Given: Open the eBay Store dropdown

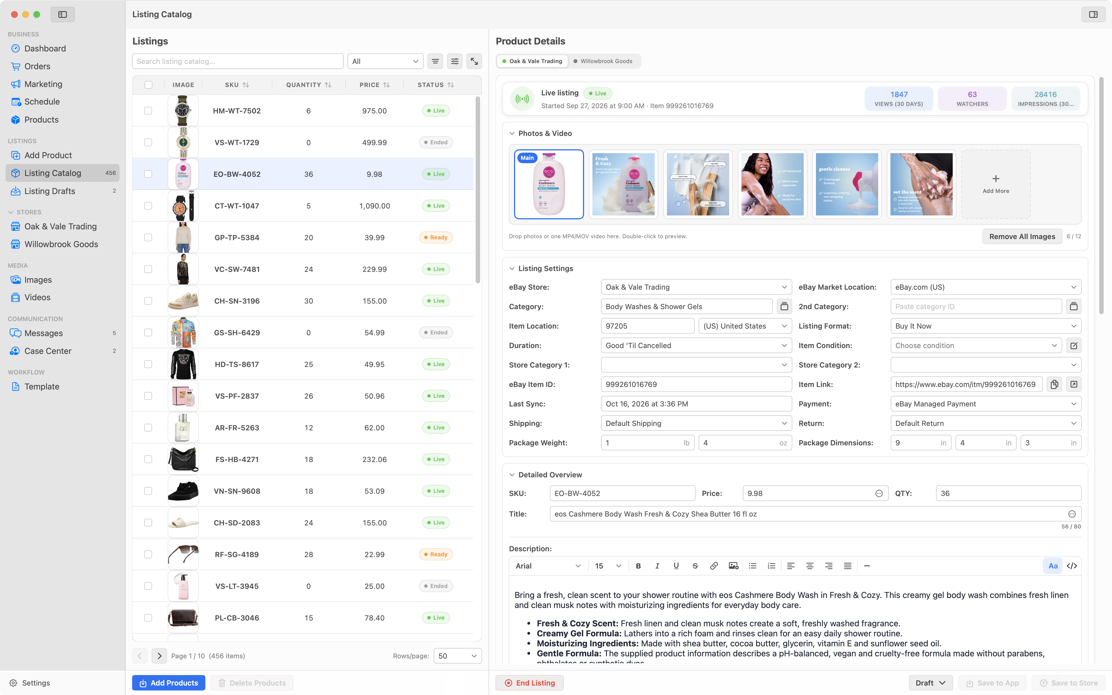Looking at the screenshot, I should pyautogui.click(x=696, y=287).
